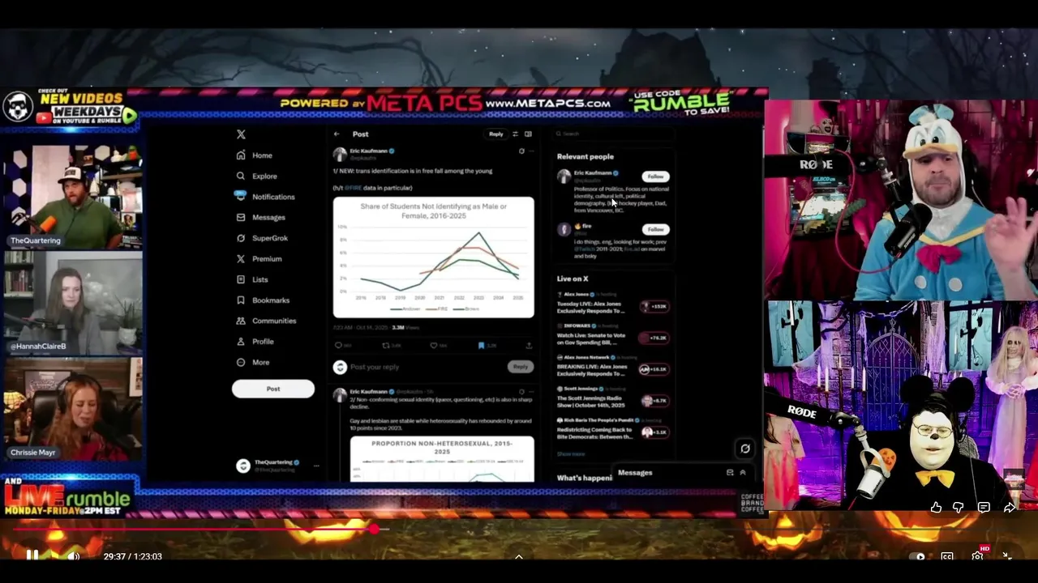Image resolution: width=1038 pixels, height=583 pixels.
Task: Expand the Messages drawer chevrons
Action: click(742, 473)
